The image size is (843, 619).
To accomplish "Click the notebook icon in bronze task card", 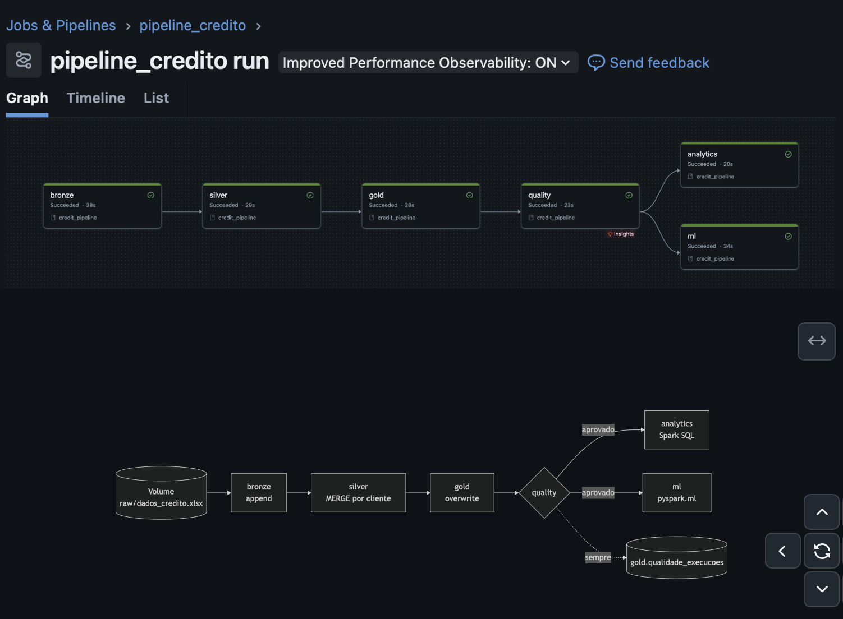I will click(x=53, y=218).
